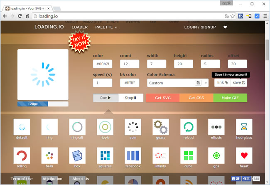Open the Color Schema Custom dropdown
This screenshot has width=270, height=185.
tap(178, 83)
